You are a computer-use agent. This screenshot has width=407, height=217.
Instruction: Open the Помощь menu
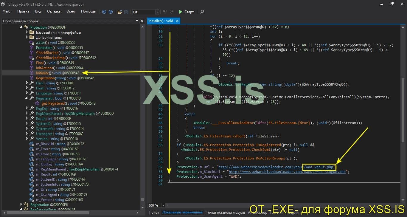(88, 11)
